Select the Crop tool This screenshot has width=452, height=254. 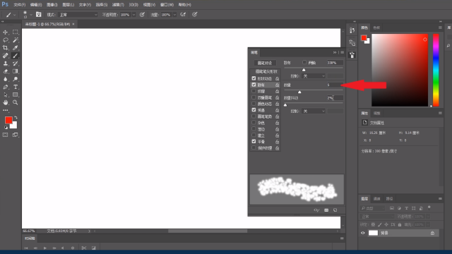5,48
